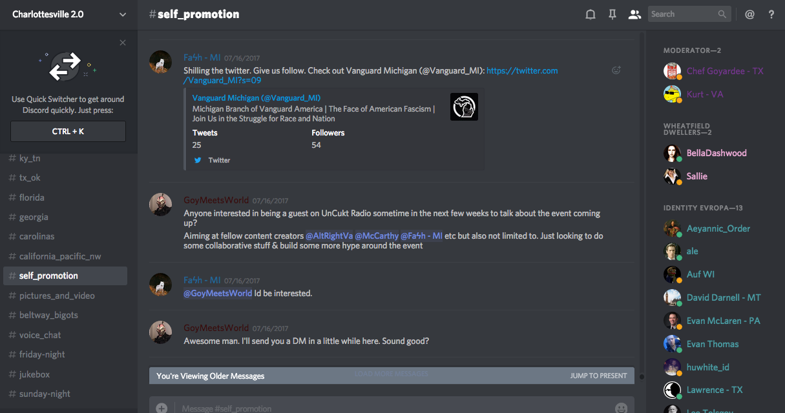Select the voice_chat channel
Image resolution: width=785 pixels, height=413 pixels.
coord(40,335)
